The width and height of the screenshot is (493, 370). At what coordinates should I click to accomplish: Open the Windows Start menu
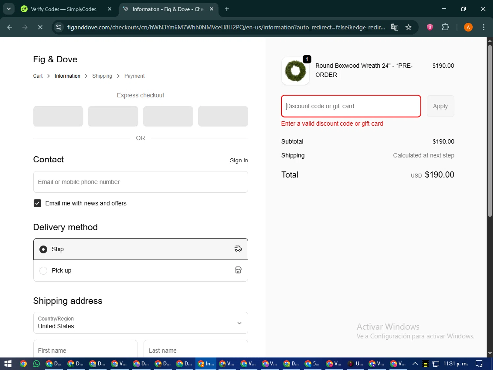pyautogui.click(x=8, y=364)
